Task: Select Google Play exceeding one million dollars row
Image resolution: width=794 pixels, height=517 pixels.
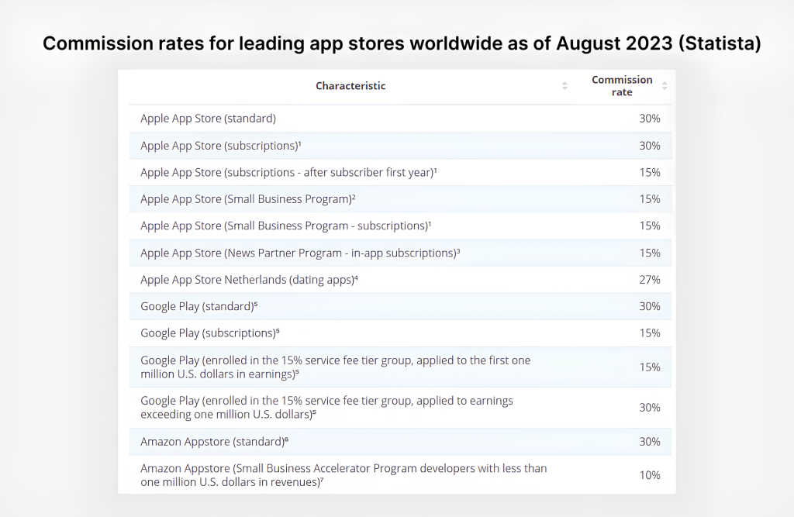Action: pos(400,408)
